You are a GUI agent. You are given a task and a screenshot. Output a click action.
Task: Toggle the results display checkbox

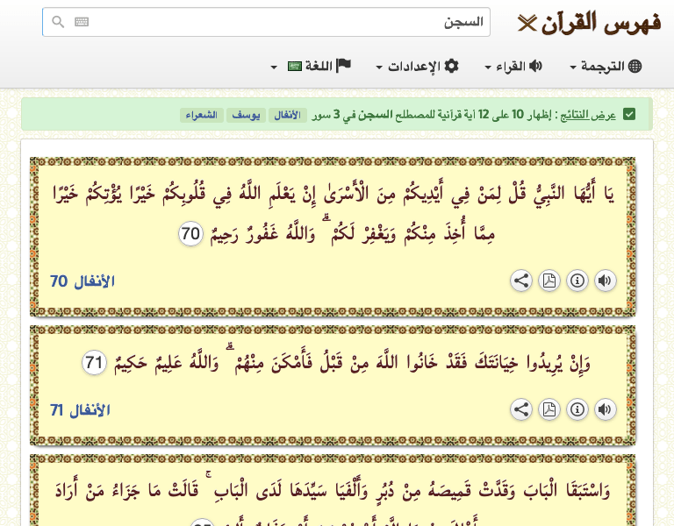click(x=629, y=115)
